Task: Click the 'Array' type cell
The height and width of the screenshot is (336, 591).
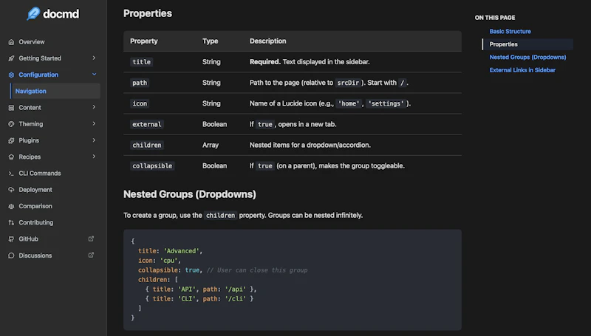Action: [211, 145]
